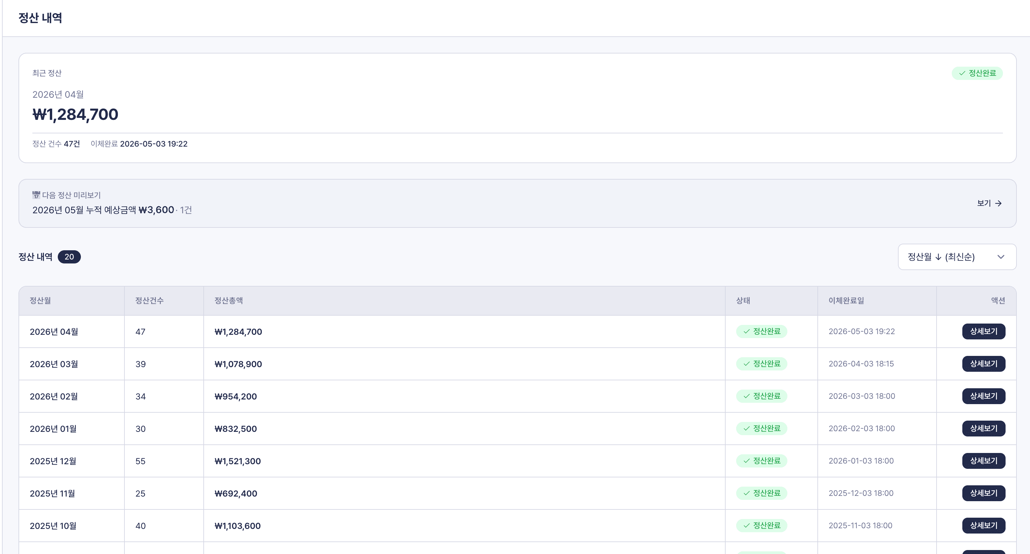This screenshot has height=554, width=1030.
Task: Click the date 2025-12-03 18:00
Action: (861, 493)
